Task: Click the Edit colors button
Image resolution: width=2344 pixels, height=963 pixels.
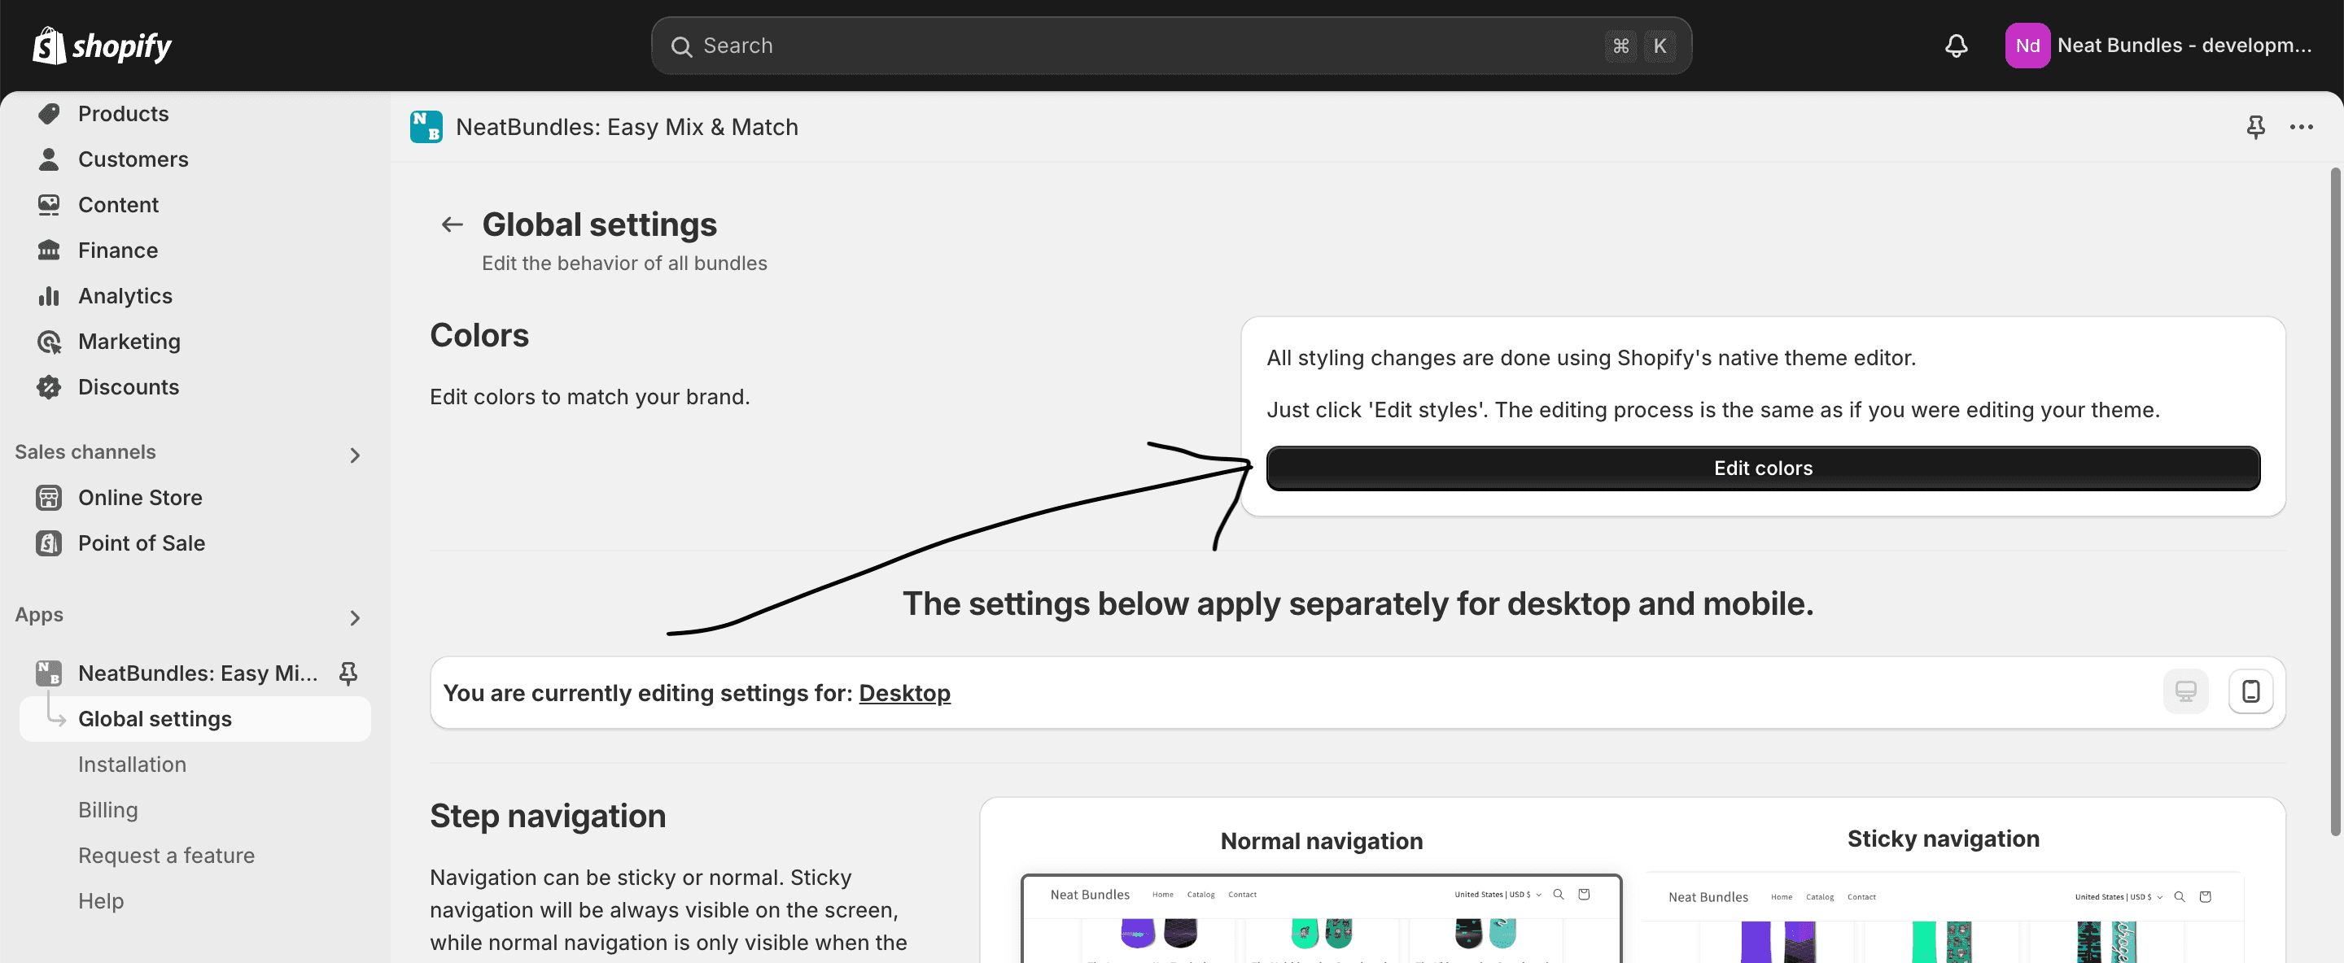Action: pos(1763,468)
